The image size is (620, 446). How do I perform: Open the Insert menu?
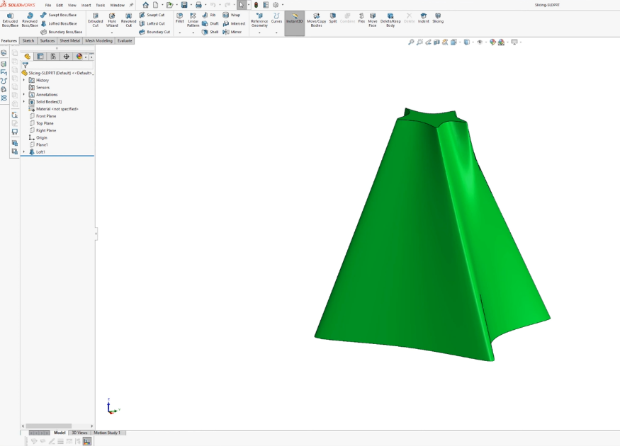tap(86, 5)
